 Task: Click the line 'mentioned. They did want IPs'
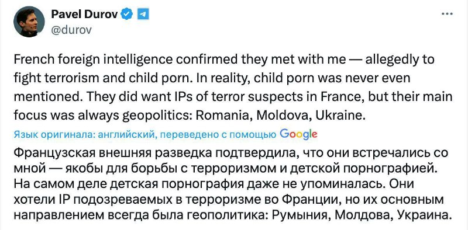tap(233, 97)
